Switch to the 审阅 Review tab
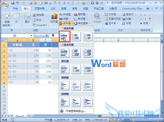Viewport: 164px width, 122px height. pos(75,8)
